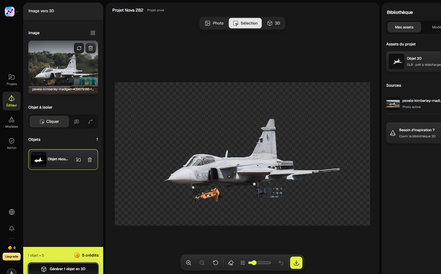Open the Admin section
441x274 pixels.
[12, 144]
